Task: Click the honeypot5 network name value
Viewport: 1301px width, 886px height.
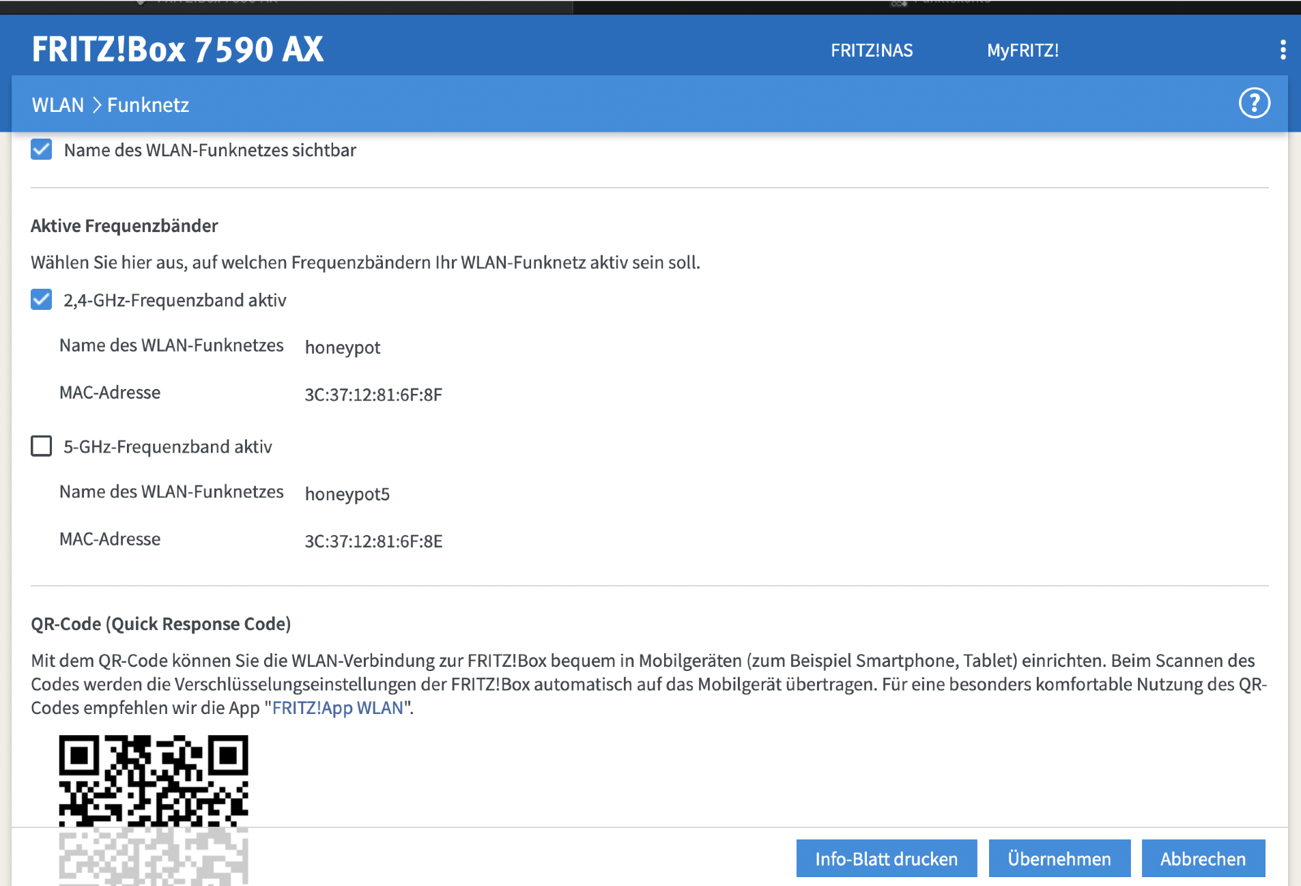Action: [x=347, y=494]
